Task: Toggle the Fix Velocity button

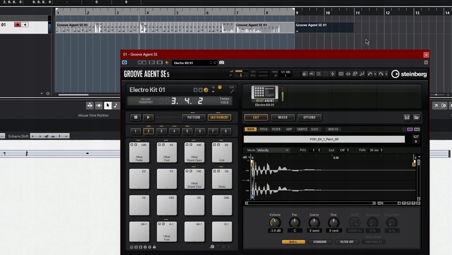Action: [319, 74]
